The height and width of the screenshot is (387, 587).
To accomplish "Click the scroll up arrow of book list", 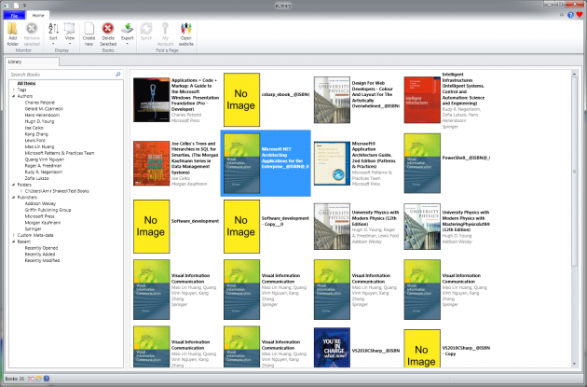I will point(574,75).
